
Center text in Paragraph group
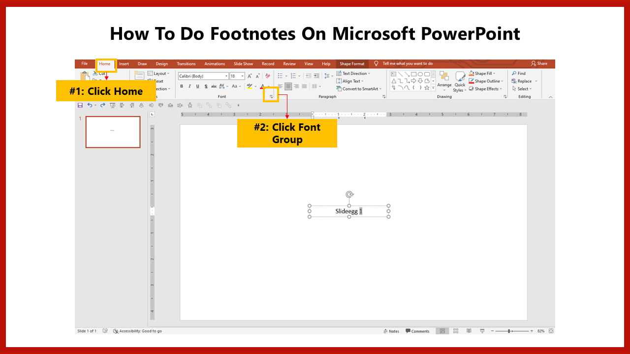(288, 87)
